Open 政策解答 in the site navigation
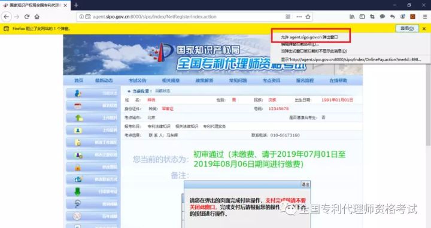 point(204,80)
